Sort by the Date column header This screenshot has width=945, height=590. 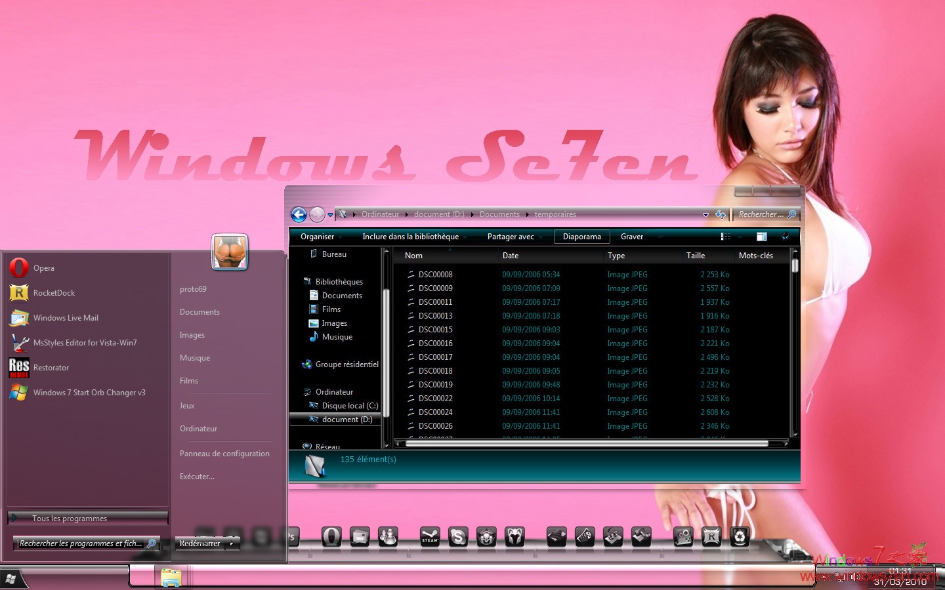(511, 256)
